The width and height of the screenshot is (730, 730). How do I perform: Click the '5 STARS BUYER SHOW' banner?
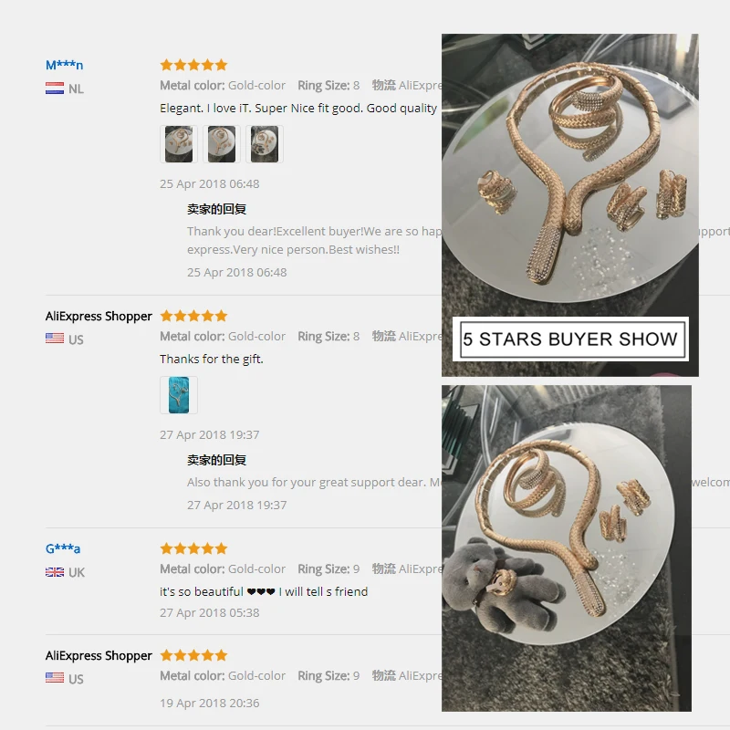[571, 339]
